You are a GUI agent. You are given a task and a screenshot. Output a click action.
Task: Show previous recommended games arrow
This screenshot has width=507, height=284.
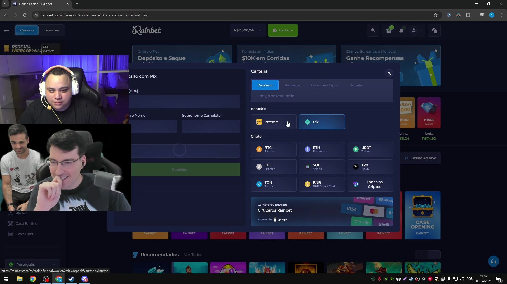pos(421,255)
